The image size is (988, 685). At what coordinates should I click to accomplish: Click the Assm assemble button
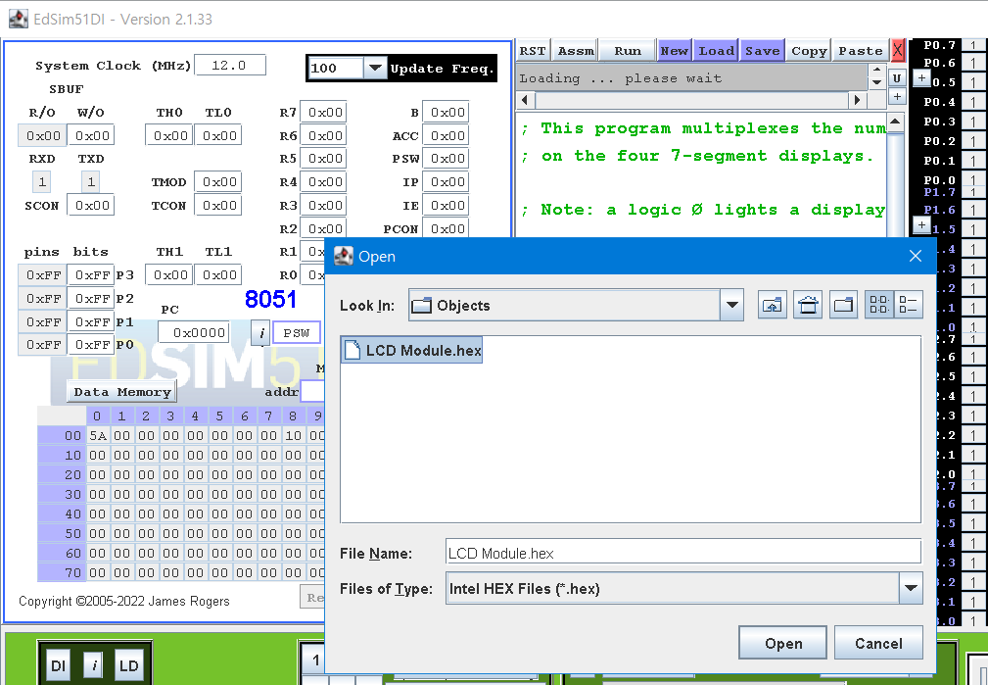tap(576, 50)
